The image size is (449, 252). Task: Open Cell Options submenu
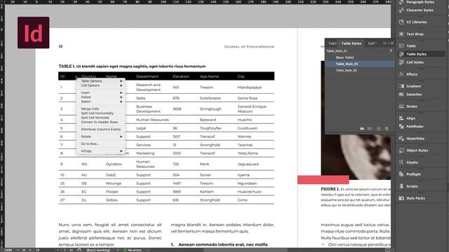tap(101, 85)
